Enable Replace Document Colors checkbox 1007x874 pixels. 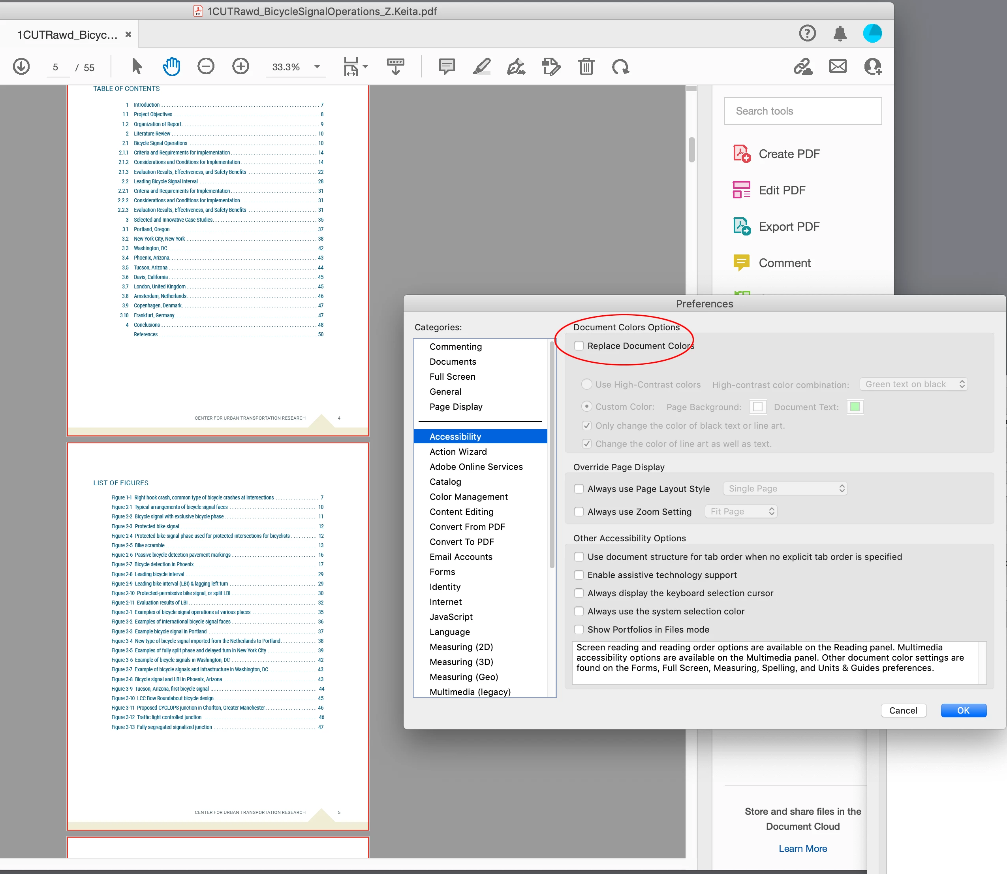579,346
